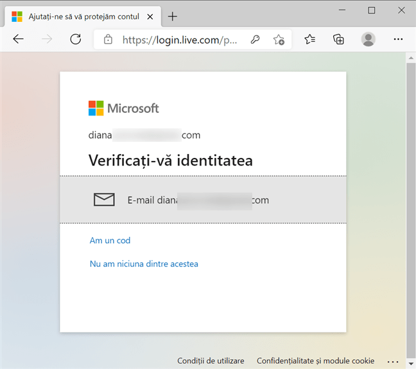View site info via the padlock icon
Image resolution: width=416 pixels, height=369 pixels.
tap(108, 39)
